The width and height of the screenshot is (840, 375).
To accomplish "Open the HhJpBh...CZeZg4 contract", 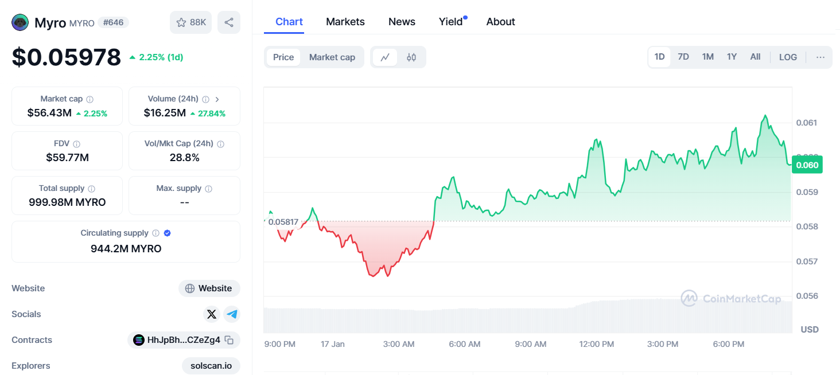I will pos(184,340).
